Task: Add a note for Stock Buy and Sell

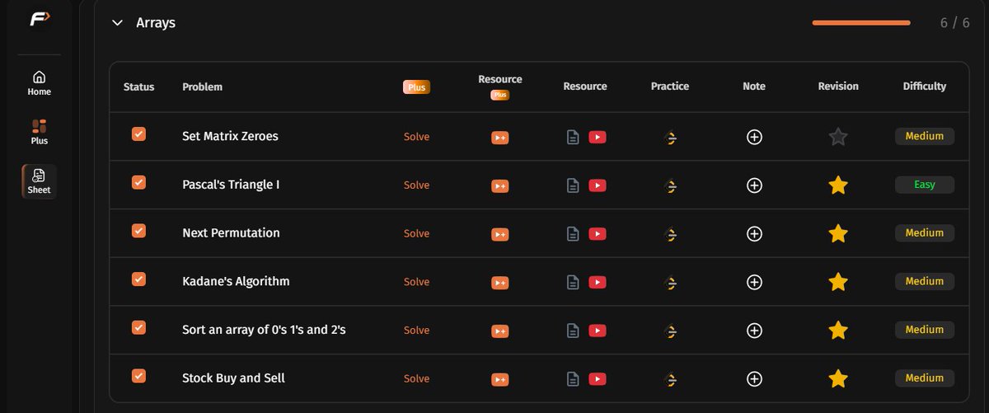Action: (x=754, y=379)
